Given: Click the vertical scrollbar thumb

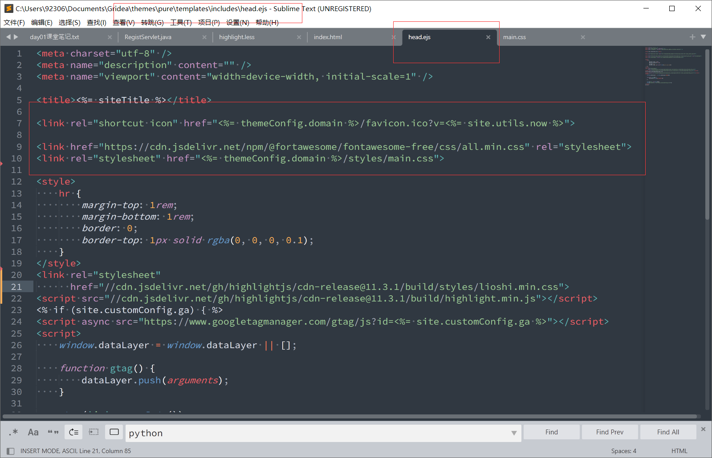Looking at the screenshot, I should click(707, 133).
